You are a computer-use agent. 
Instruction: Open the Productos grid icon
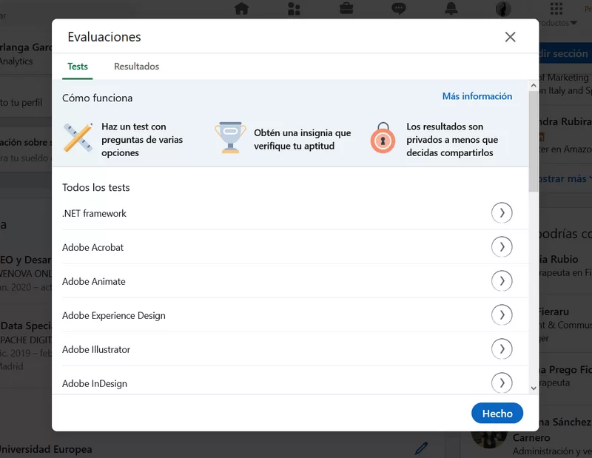[556, 8]
